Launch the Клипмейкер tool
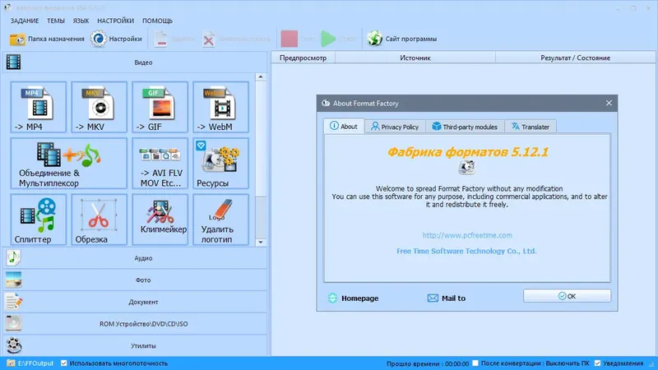Screen dimensions: 658x370 point(160,220)
